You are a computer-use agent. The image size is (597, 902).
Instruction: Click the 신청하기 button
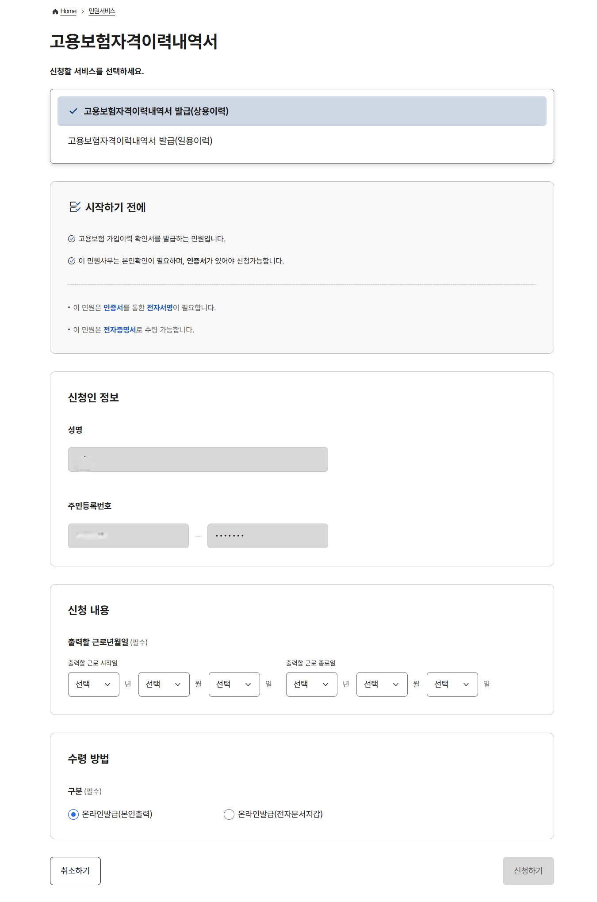coord(528,871)
